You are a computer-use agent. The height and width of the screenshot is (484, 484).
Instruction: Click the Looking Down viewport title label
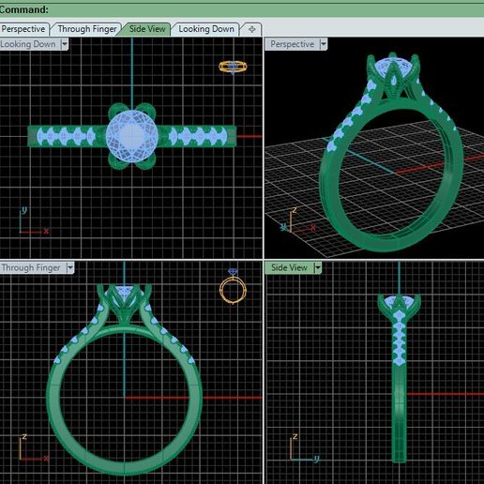coord(29,44)
